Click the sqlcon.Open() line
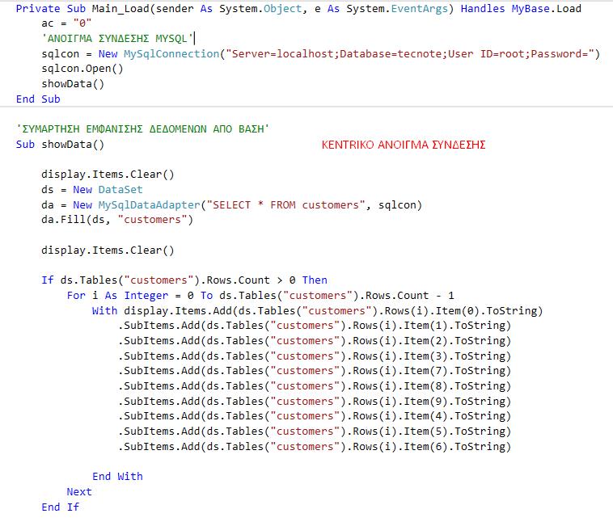Image resolution: width=613 pixels, height=522 pixels. (82, 69)
